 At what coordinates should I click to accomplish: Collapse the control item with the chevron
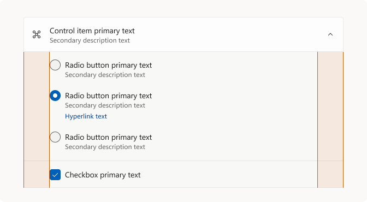click(330, 34)
